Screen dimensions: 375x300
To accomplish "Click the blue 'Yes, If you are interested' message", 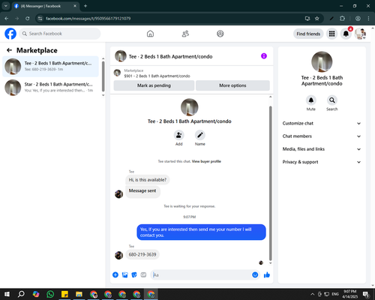I will click(201, 232).
